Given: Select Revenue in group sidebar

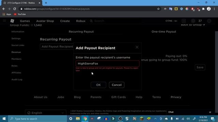Looking at the screenshot, I should [x=16, y=52].
